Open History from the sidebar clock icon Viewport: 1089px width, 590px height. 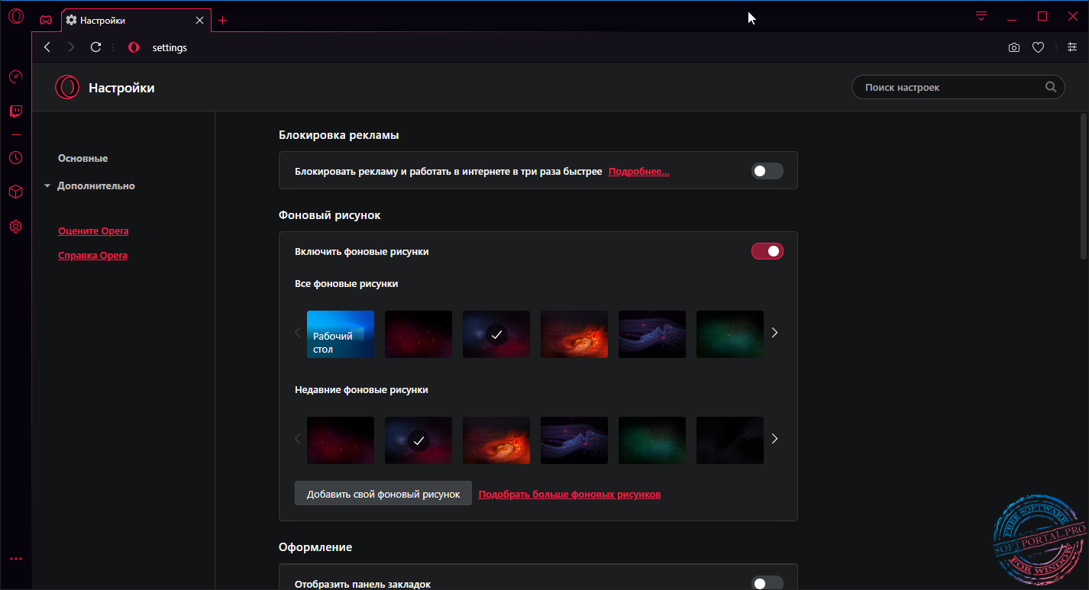(16, 158)
